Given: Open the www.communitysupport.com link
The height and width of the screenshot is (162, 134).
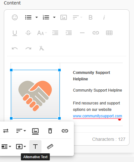Looking at the screenshot, I should click(x=97, y=116).
